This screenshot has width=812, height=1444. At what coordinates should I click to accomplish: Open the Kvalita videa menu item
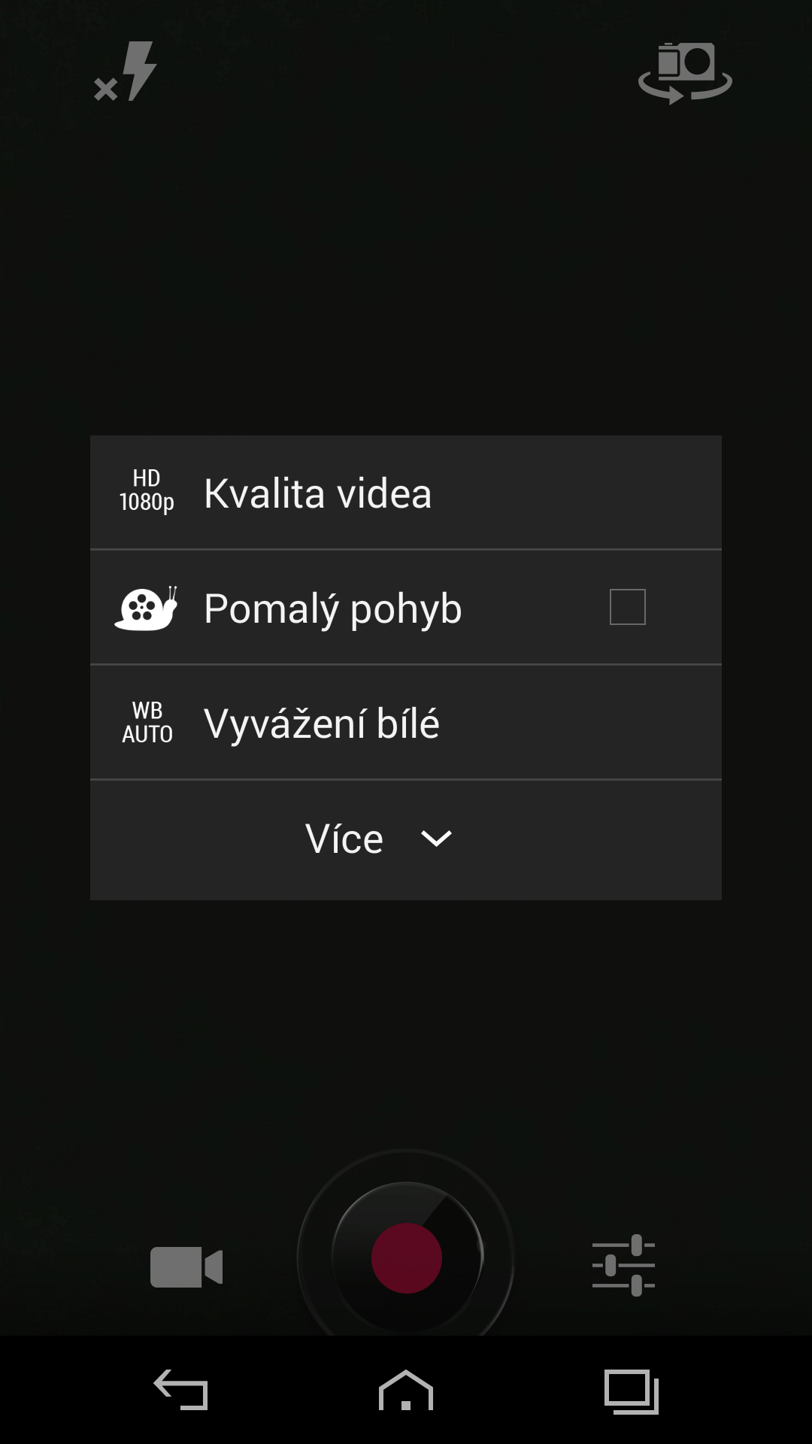(x=406, y=493)
